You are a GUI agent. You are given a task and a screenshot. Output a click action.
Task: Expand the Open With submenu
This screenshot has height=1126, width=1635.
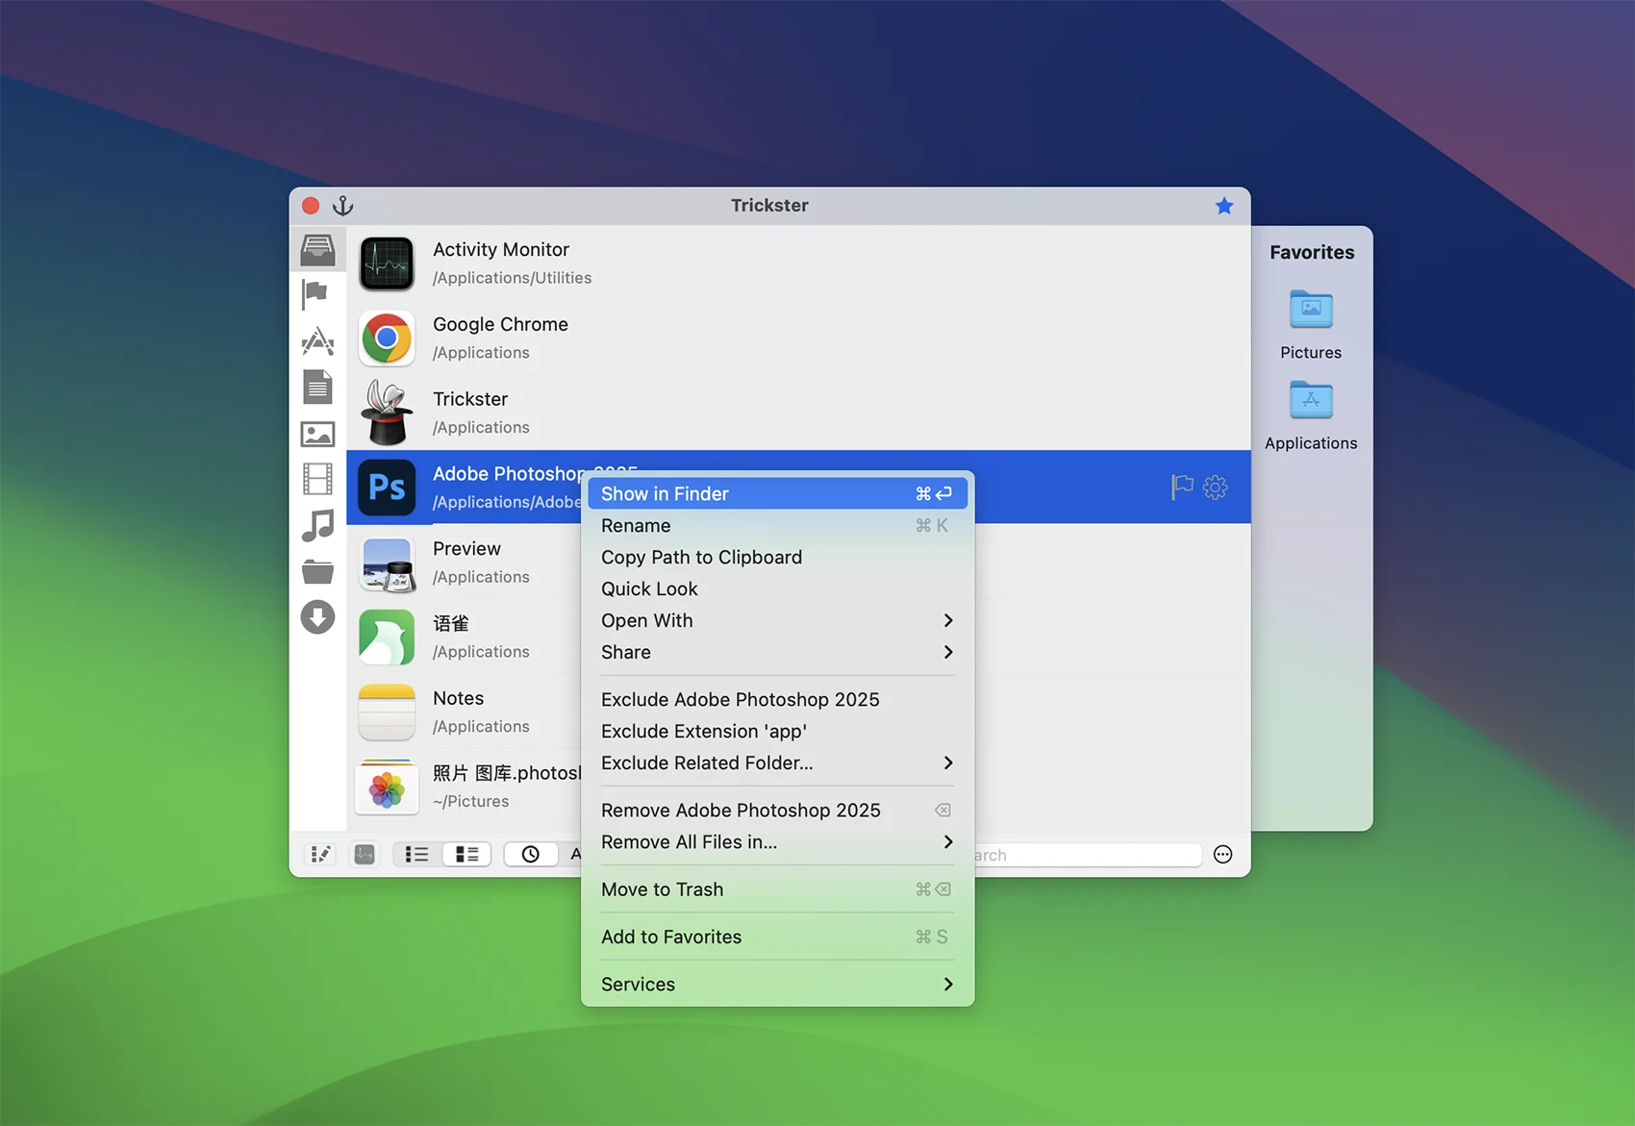coord(777,620)
